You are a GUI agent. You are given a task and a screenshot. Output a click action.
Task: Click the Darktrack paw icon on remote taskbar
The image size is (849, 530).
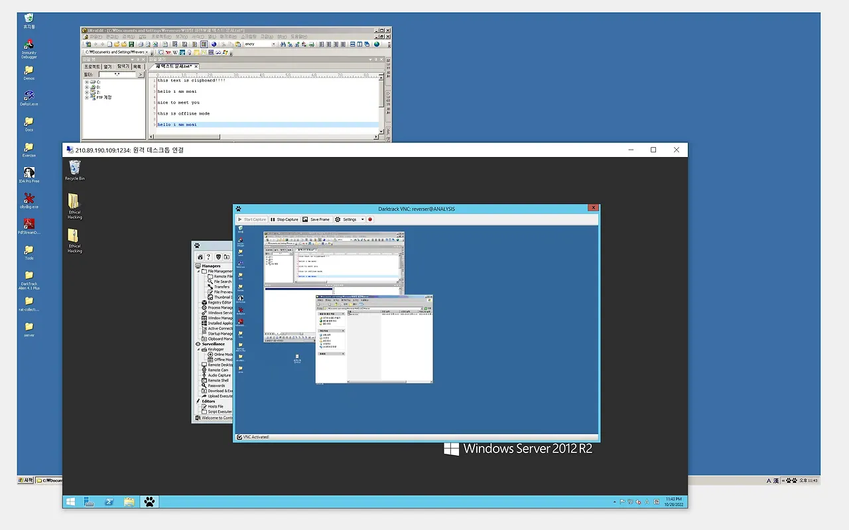(x=150, y=502)
